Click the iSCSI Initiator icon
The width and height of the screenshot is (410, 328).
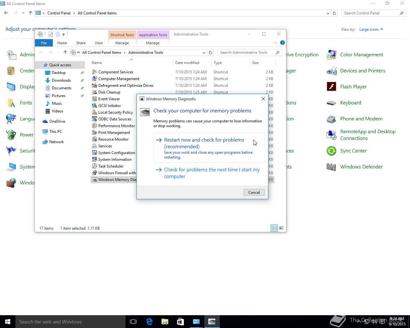[94, 106]
